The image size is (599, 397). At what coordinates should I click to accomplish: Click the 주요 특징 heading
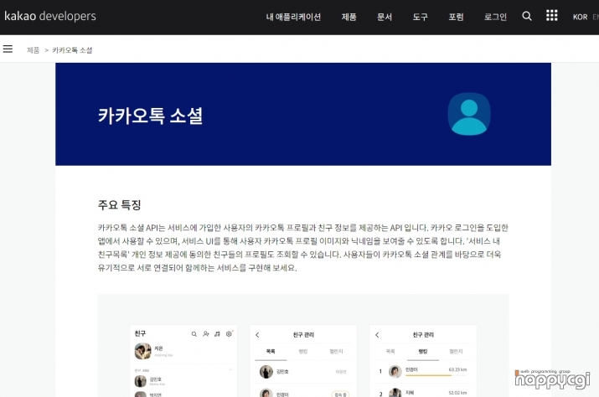120,205
